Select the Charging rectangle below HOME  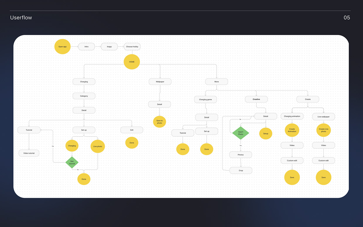coord(84,82)
